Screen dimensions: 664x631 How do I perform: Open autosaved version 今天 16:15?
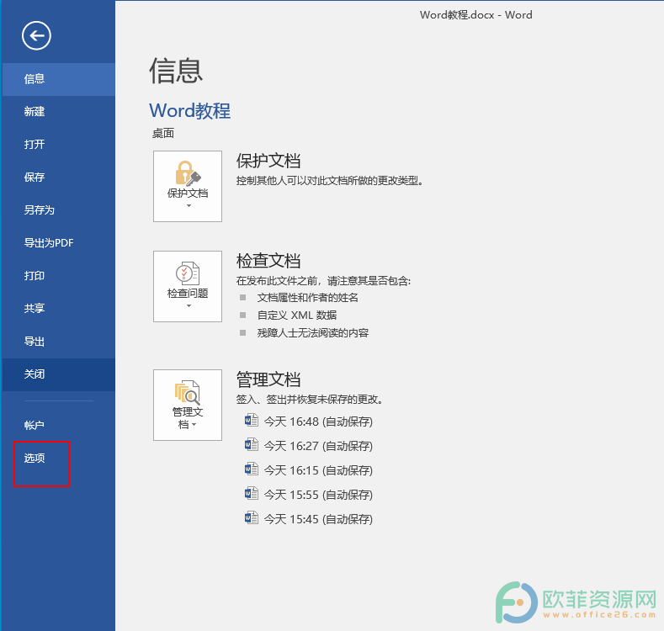click(x=318, y=470)
